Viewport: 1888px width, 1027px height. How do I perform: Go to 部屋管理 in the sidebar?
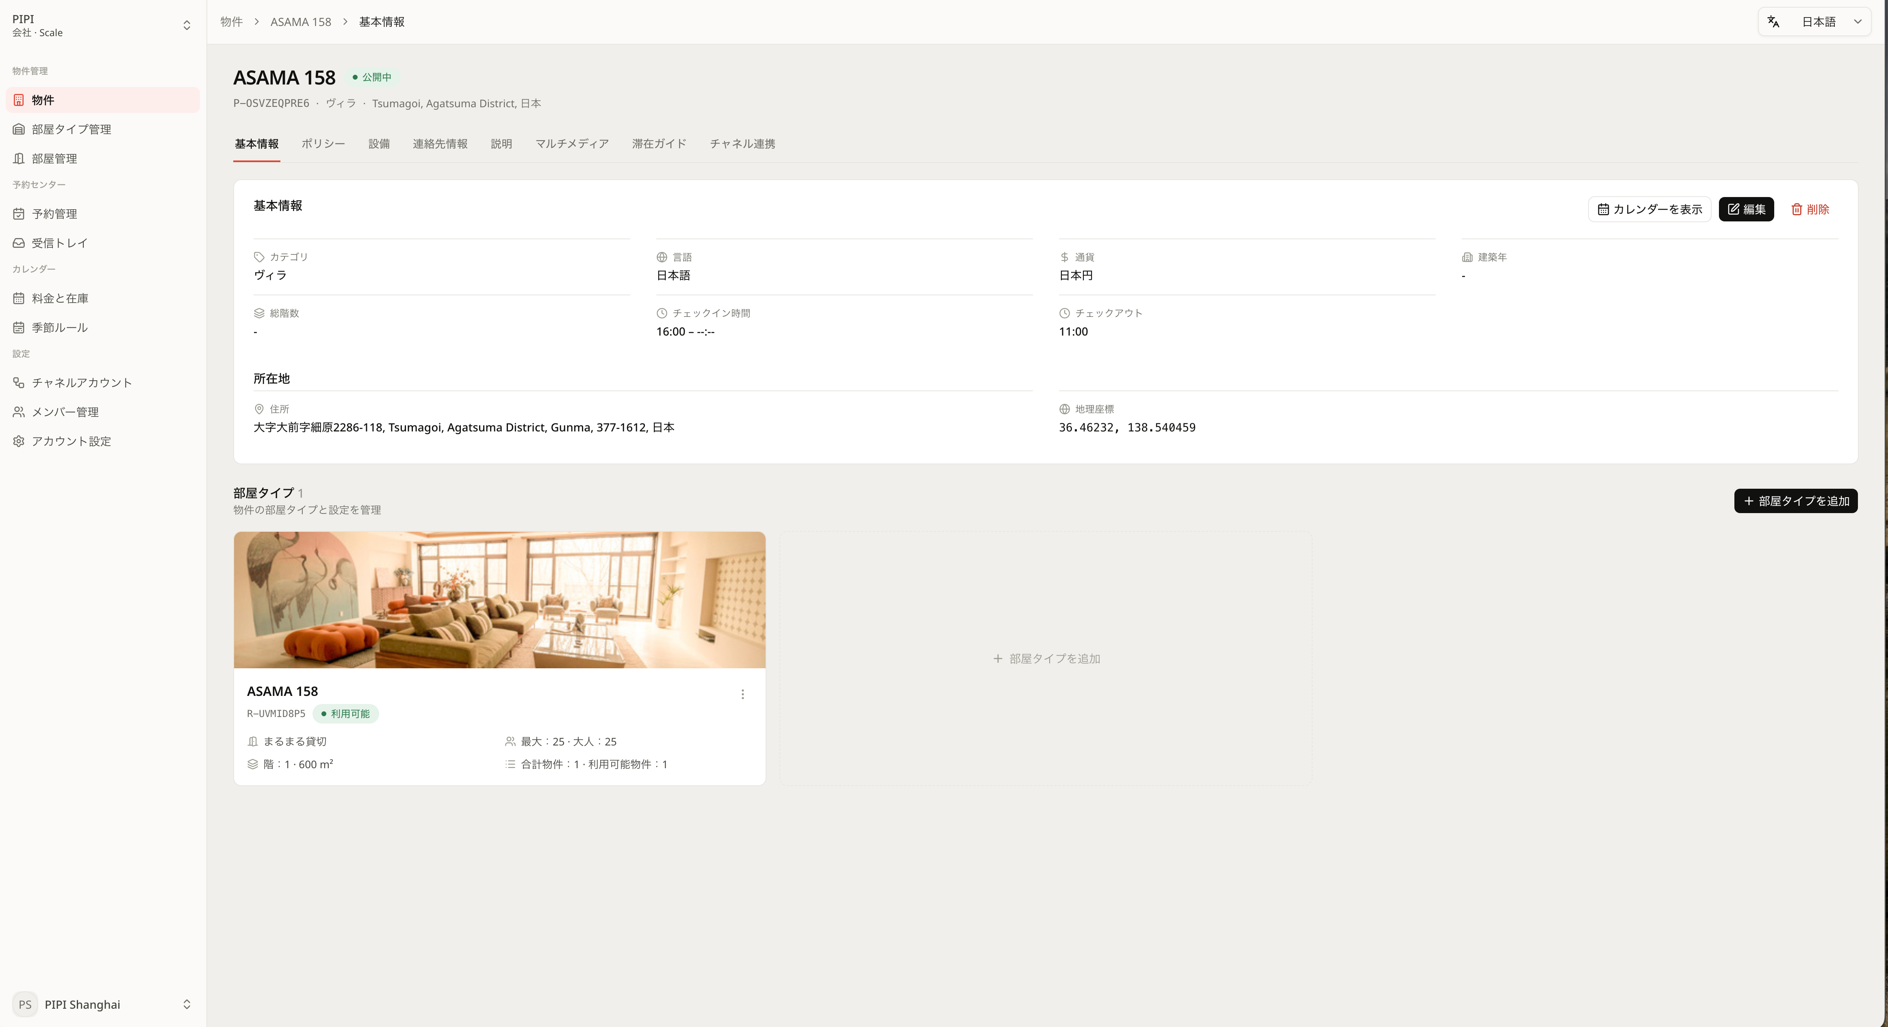pyautogui.click(x=102, y=158)
